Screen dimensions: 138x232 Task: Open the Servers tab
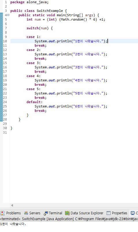[x=32, y=213]
